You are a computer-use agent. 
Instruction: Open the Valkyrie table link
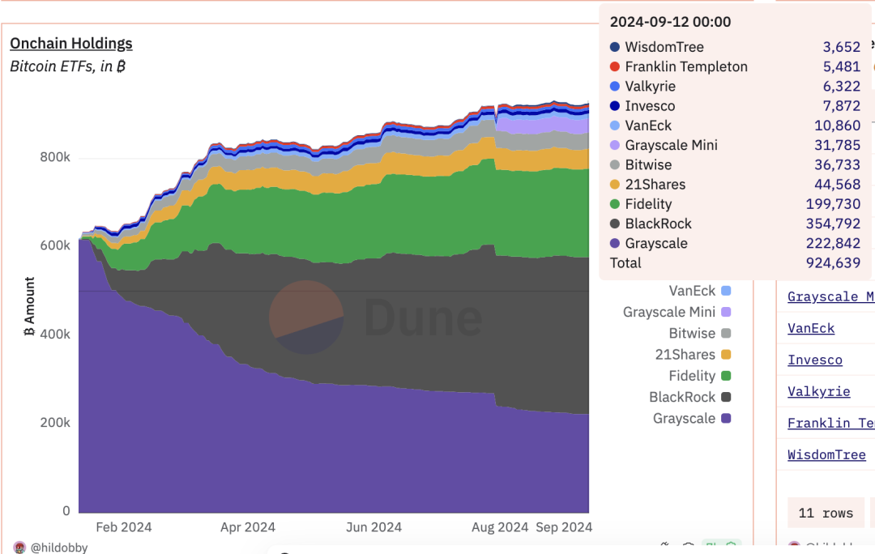click(x=818, y=391)
